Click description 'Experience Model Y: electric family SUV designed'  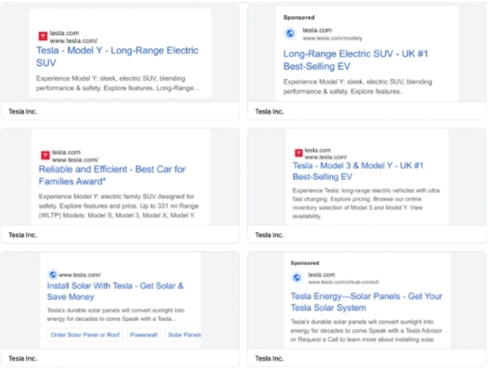pos(118,206)
